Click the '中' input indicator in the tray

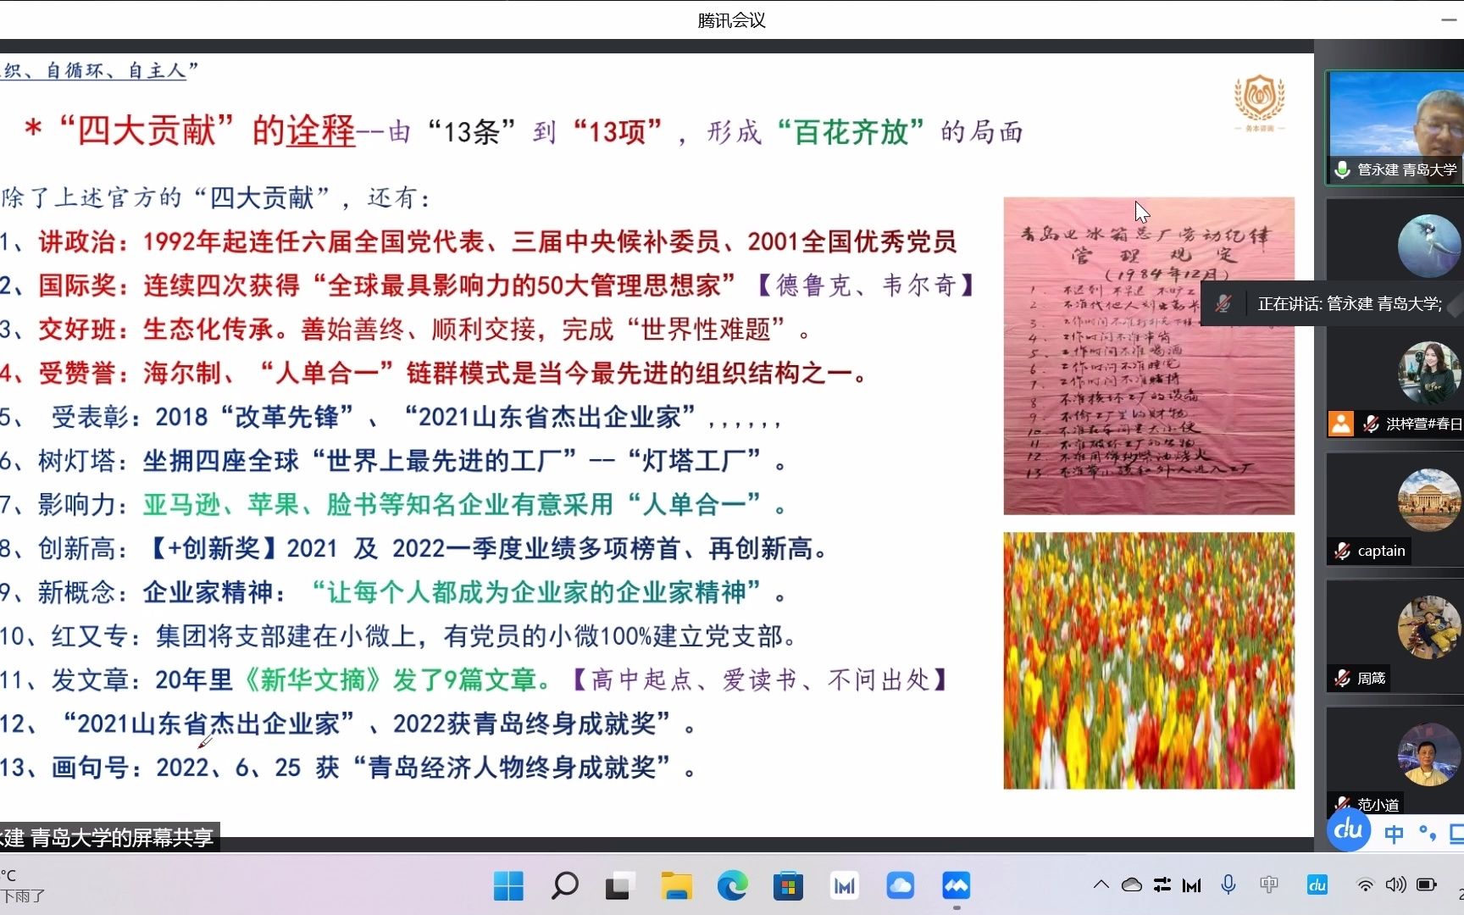click(1268, 884)
